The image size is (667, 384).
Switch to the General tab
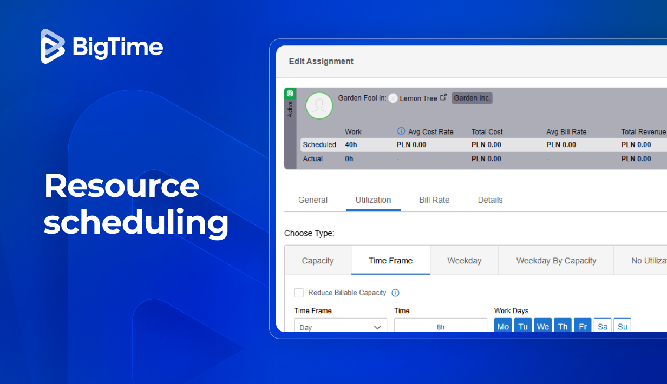[x=313, y=200]
